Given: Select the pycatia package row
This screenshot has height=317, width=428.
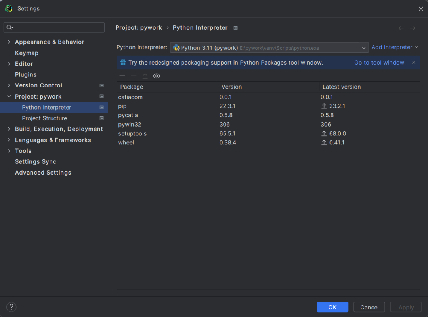Looking at the screenshot, I should click(268, 115).
